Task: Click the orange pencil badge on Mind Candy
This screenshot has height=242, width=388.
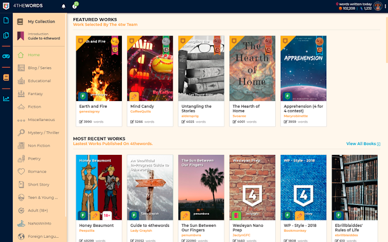Action: coord(134,96)
